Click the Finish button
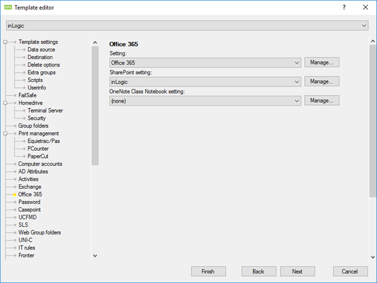The image size is (377, 283). click(x=208, y=271)
